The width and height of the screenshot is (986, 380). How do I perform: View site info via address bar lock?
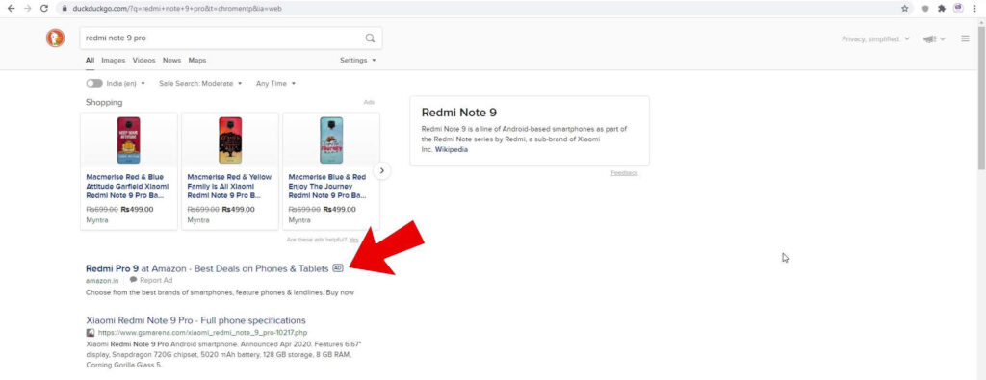pyautogui.click(x=65, y=8)
